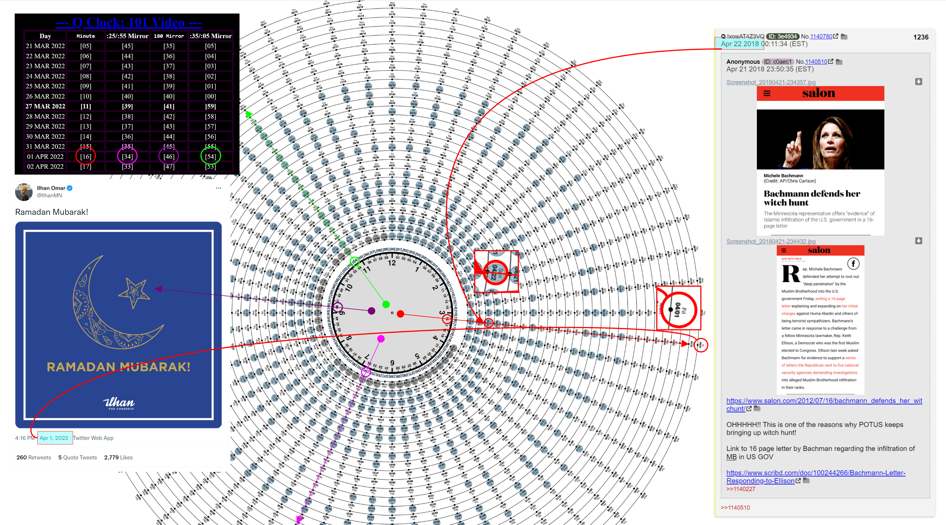Select the [34] cell in 01 APR row
The image size is (946, 525).
[127, 156]
